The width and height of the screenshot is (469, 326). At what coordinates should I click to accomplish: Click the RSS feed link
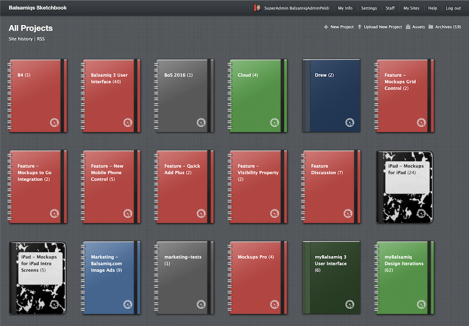point(41,39)
